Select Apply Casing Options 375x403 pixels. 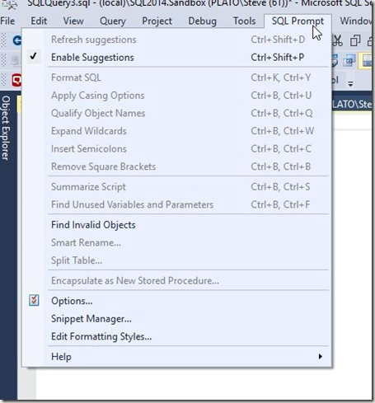[176, 96]
